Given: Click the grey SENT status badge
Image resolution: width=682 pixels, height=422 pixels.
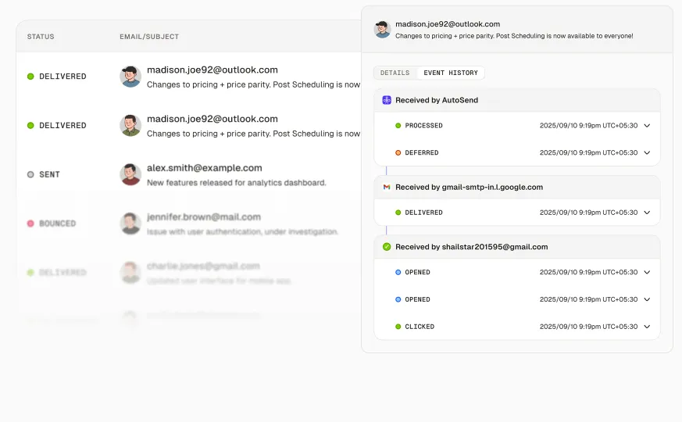Looking at the screenshot, I should point(44,174).
